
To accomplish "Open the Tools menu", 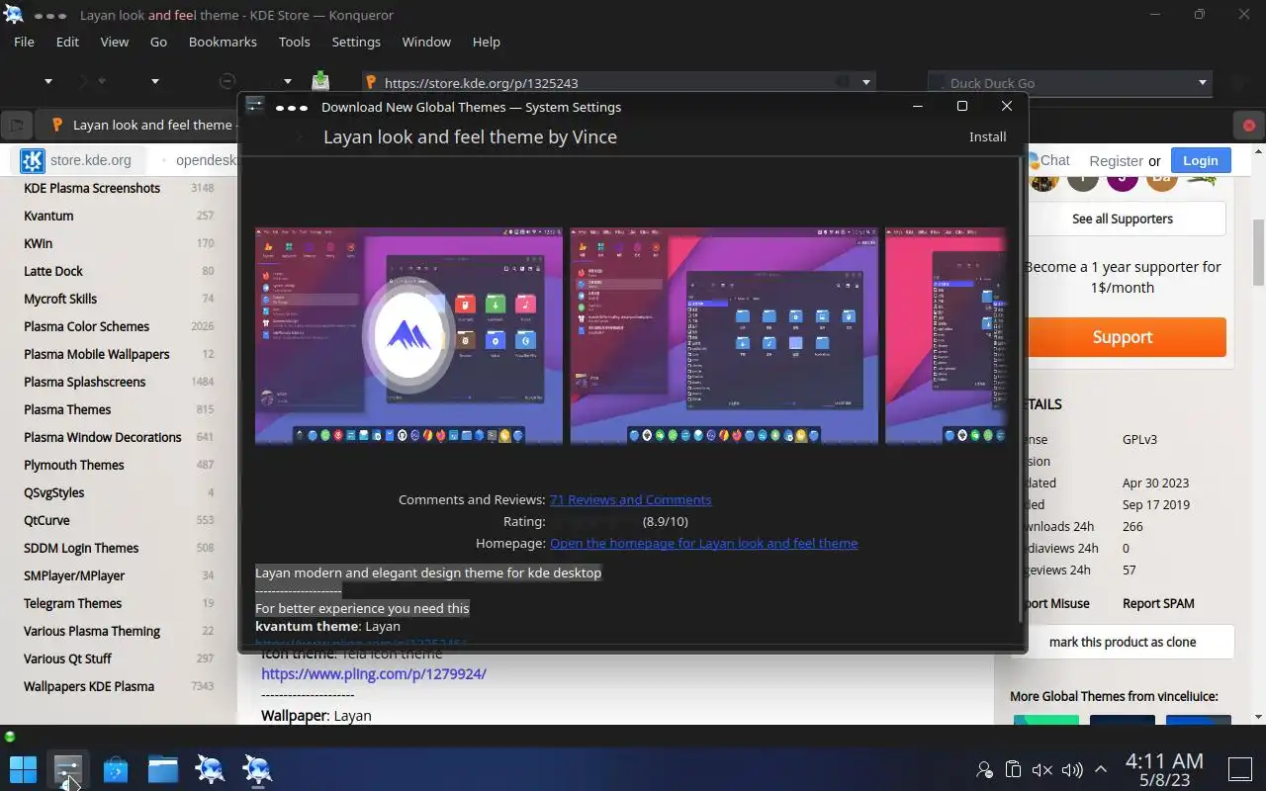I will click(x=294, y=42).
